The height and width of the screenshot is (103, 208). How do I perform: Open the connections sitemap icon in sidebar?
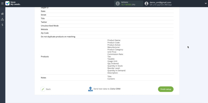tap(2, 19)
